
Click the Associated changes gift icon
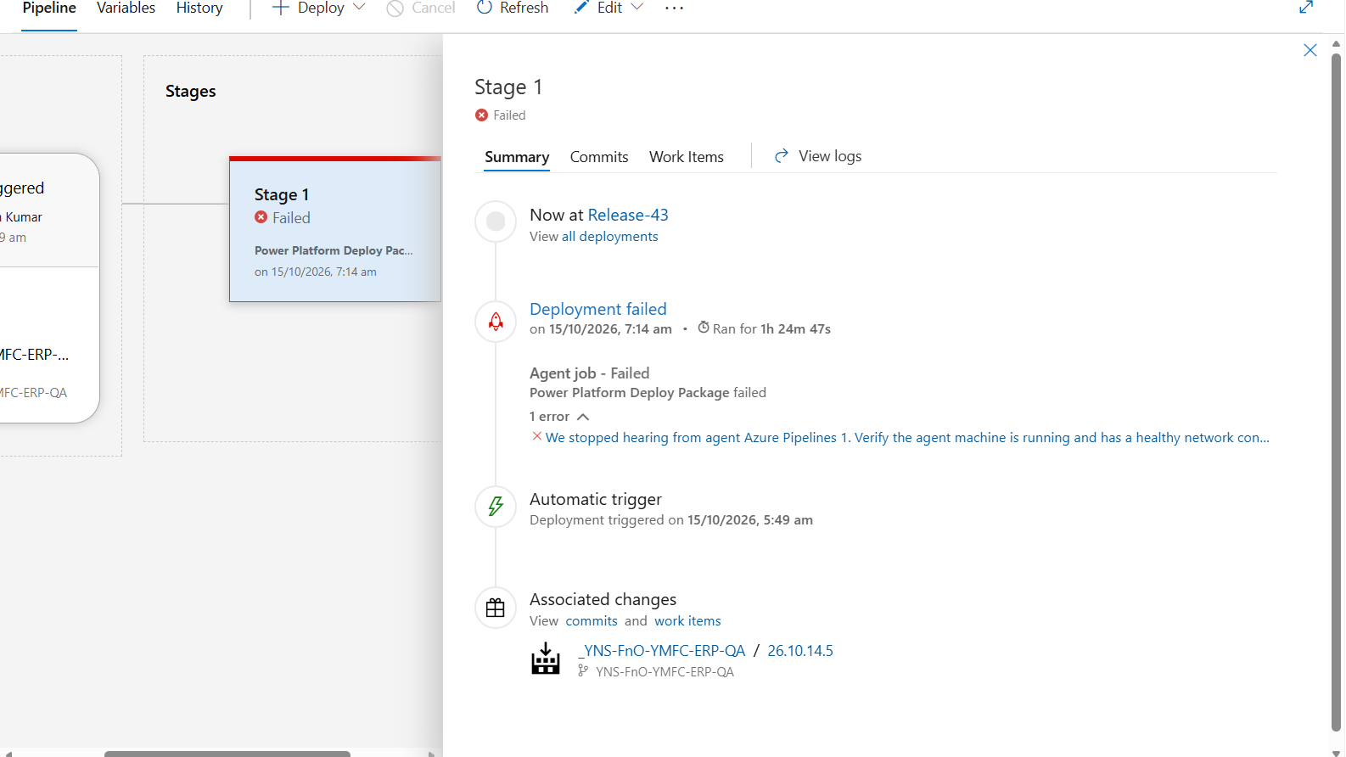pos(496,608)
